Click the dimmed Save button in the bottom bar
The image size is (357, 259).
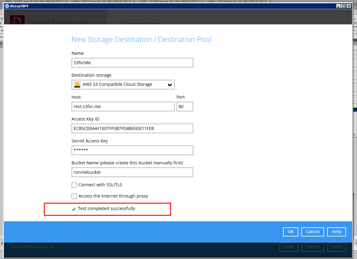[289, 247]
